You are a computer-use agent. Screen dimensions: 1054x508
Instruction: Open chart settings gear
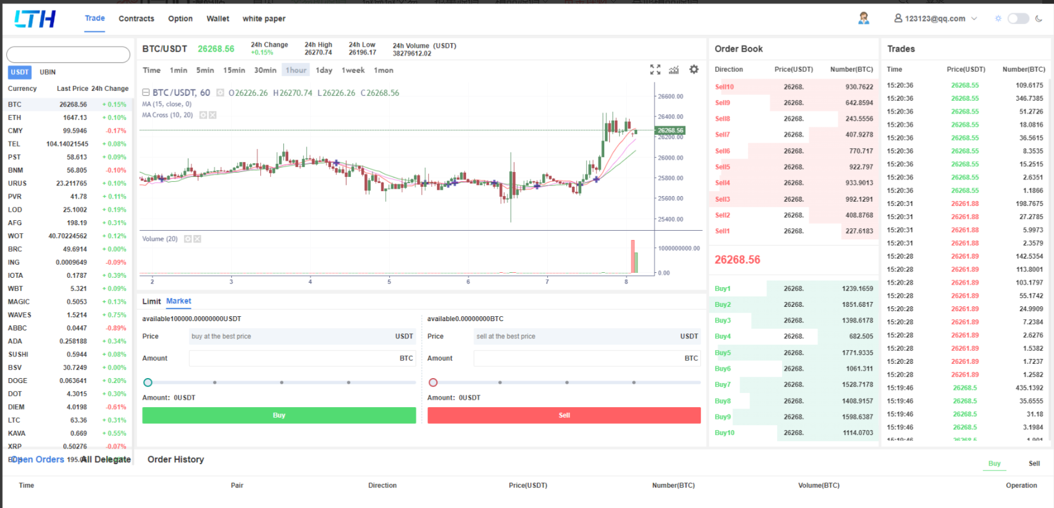click(x=694, y=70)
